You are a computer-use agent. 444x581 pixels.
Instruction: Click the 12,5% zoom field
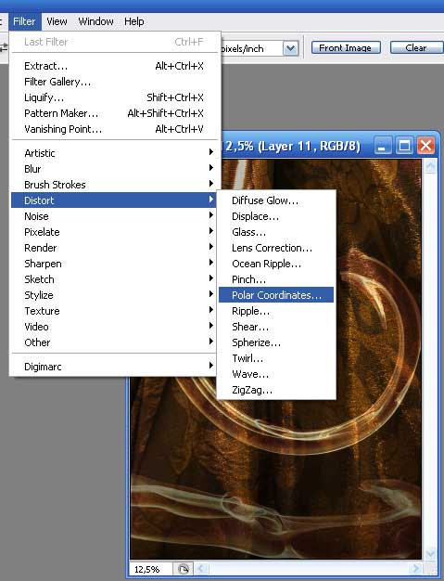point(151,569)
